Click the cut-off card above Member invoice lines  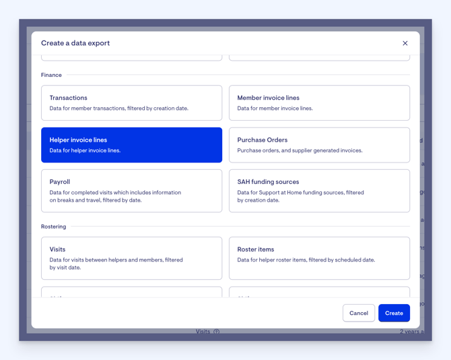[319, 58]
